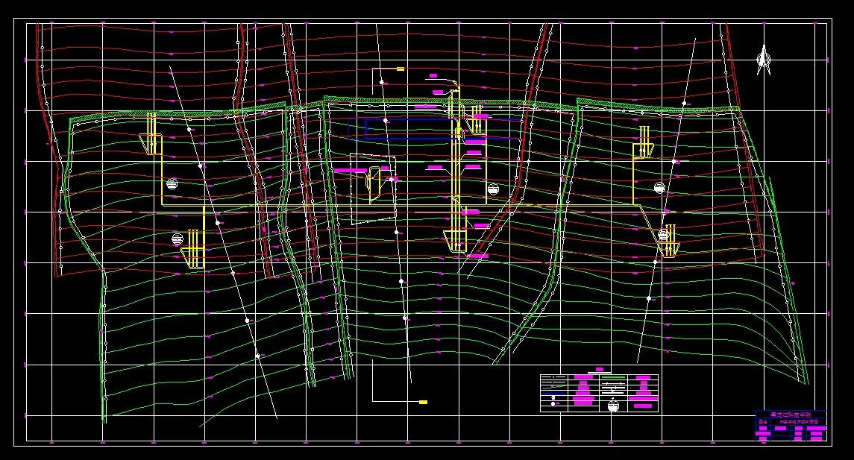Image resolution: width=854 pixels, height=460 pixels.
Task: Select the circled symbol inside the legend table
Action: [x=613, y=406]
